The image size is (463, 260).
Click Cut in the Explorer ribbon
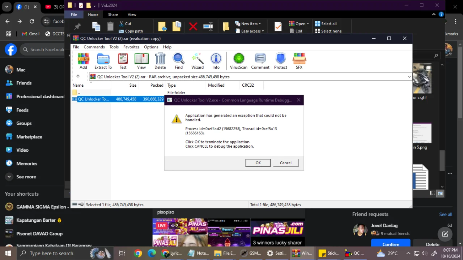click(125, 23)
